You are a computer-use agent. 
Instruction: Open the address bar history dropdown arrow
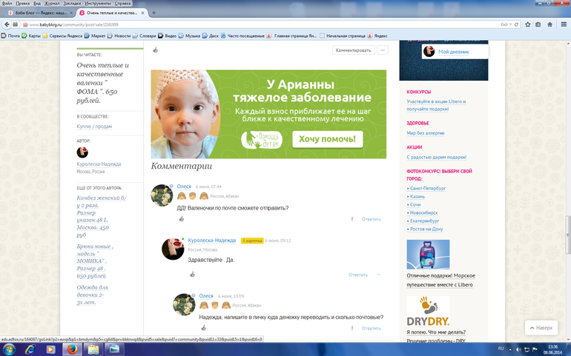[511, 24]
